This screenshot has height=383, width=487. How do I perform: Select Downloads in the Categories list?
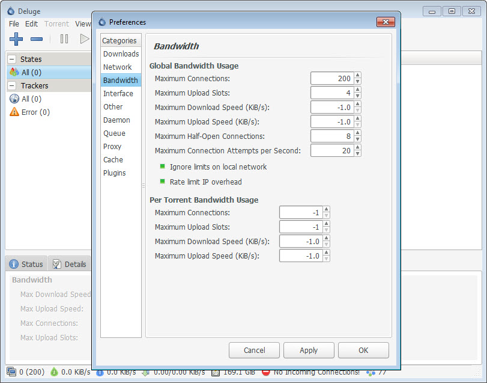(121, 54)
